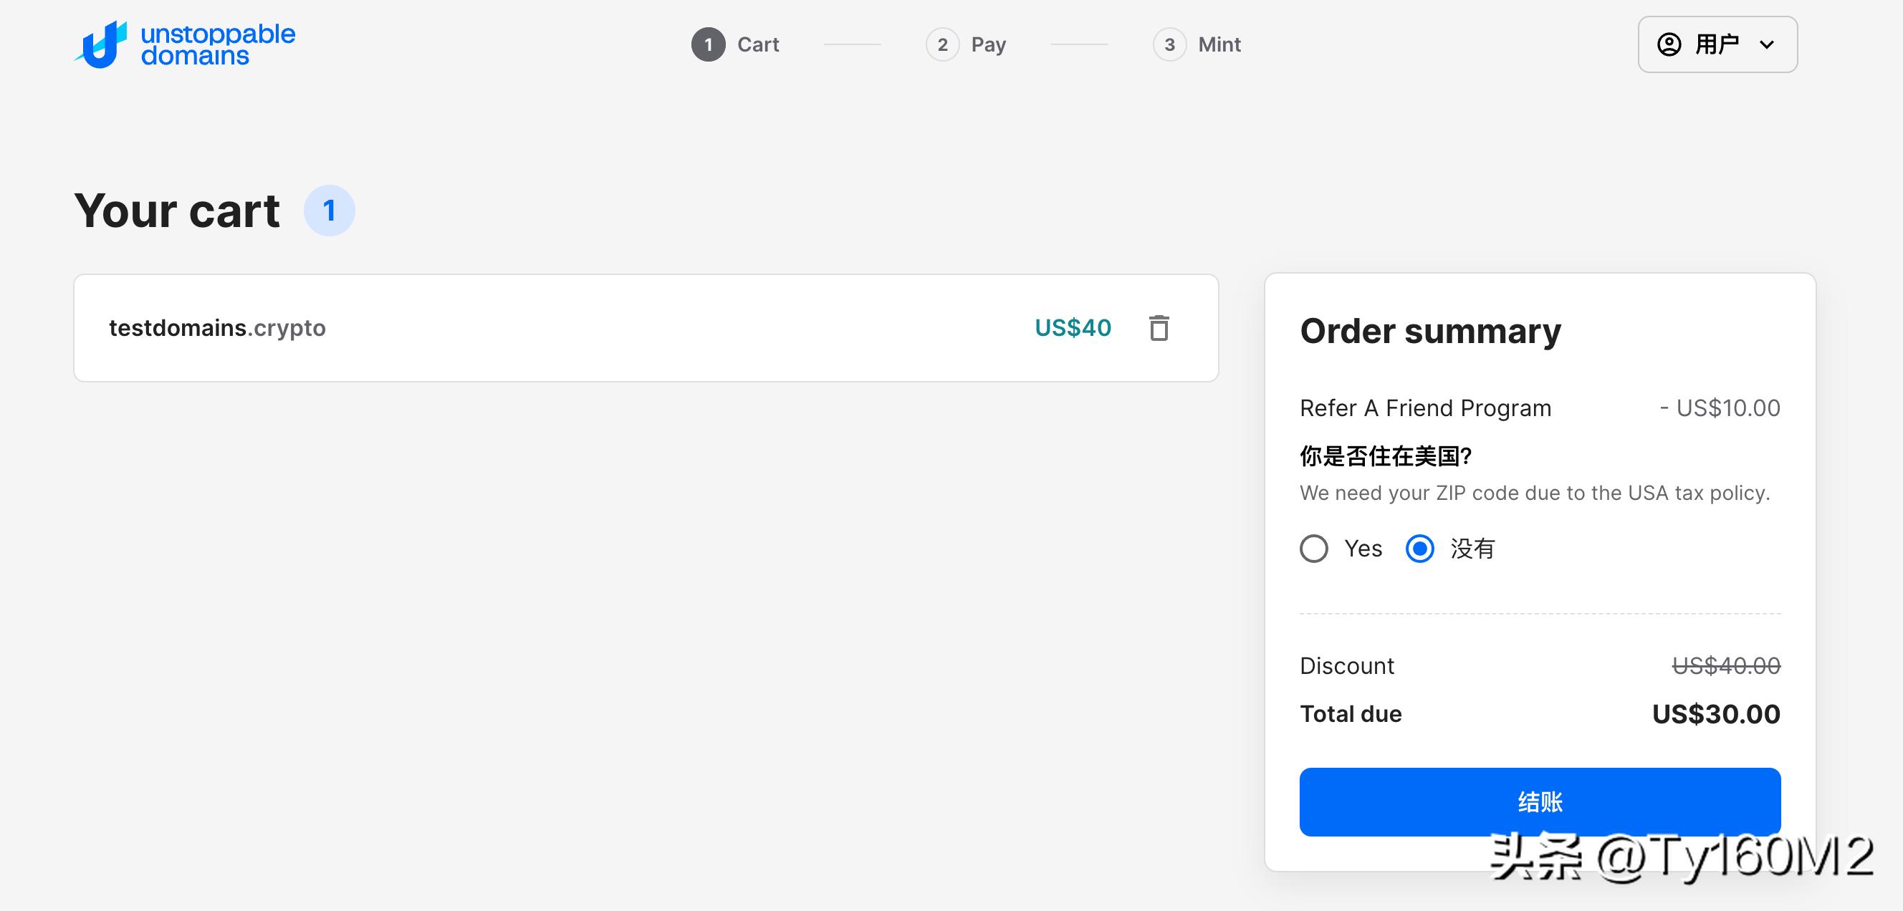Select the Yes radio button

click(1313, 549)
